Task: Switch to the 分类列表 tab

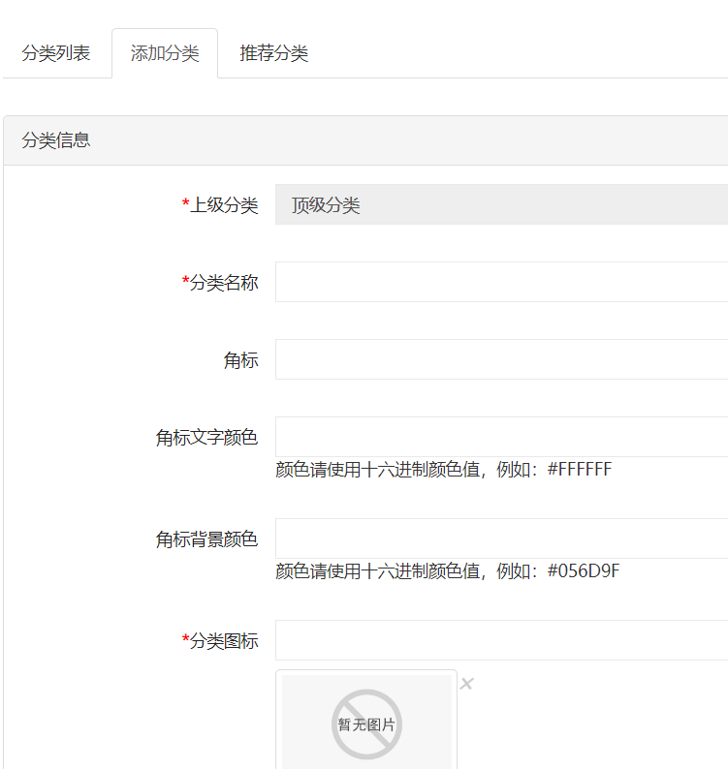Action: (56, 53)
